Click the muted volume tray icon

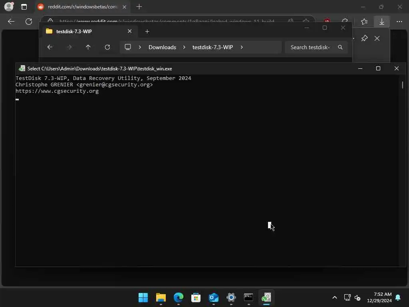357,297
